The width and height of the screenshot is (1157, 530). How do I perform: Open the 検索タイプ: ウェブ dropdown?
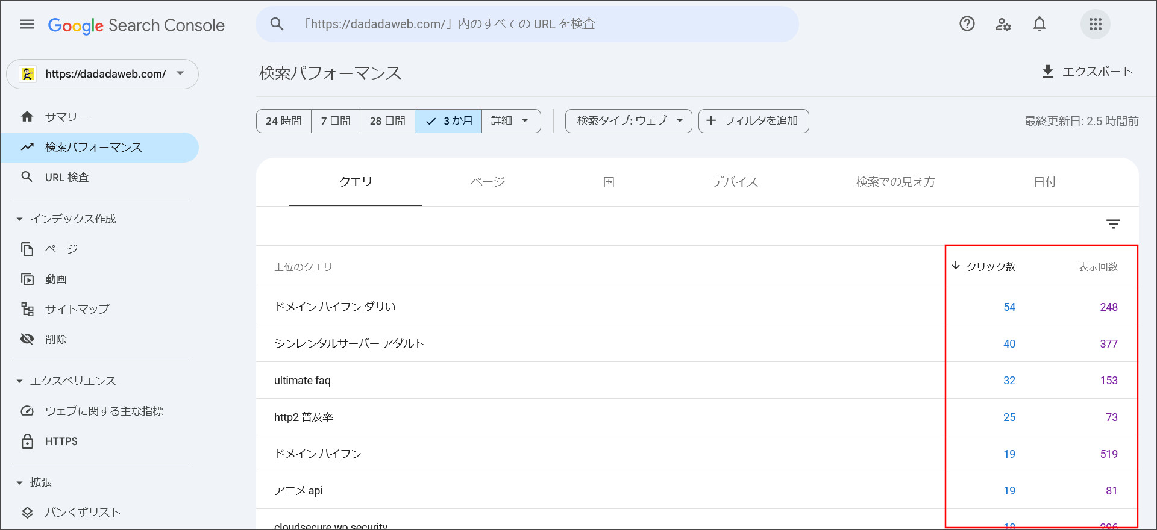[629, 121]
